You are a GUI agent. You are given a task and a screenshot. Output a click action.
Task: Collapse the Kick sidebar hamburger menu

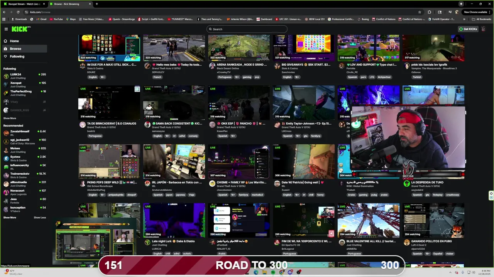6,29
